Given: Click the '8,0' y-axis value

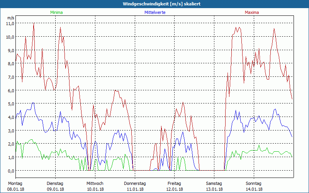Looking at the screenshot, I should [11, 64].
